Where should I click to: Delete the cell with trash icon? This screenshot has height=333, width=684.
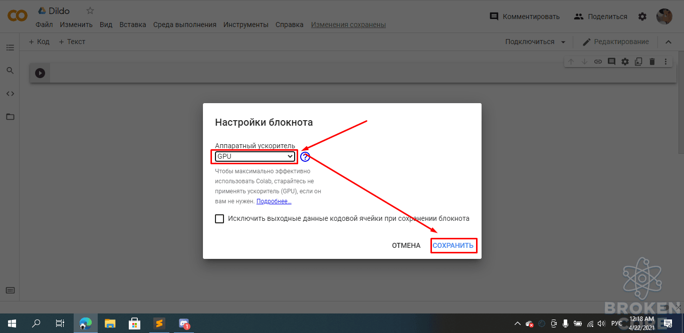point(652,62)
